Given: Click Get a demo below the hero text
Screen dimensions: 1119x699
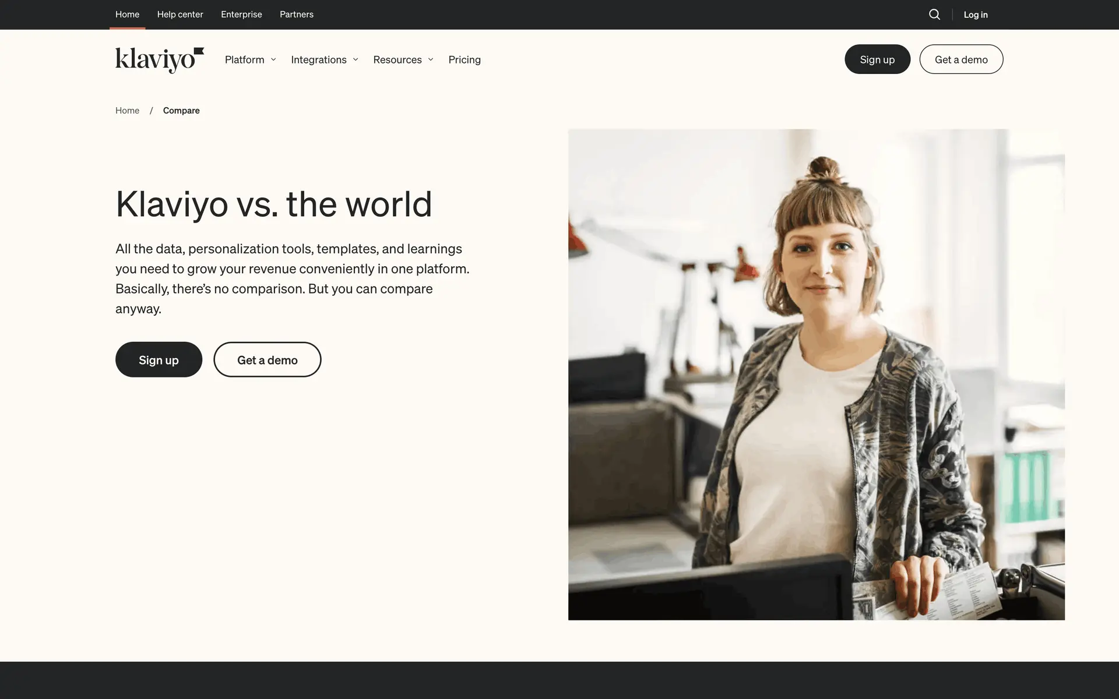Looking at the screenshot, I should click(267, 360).
